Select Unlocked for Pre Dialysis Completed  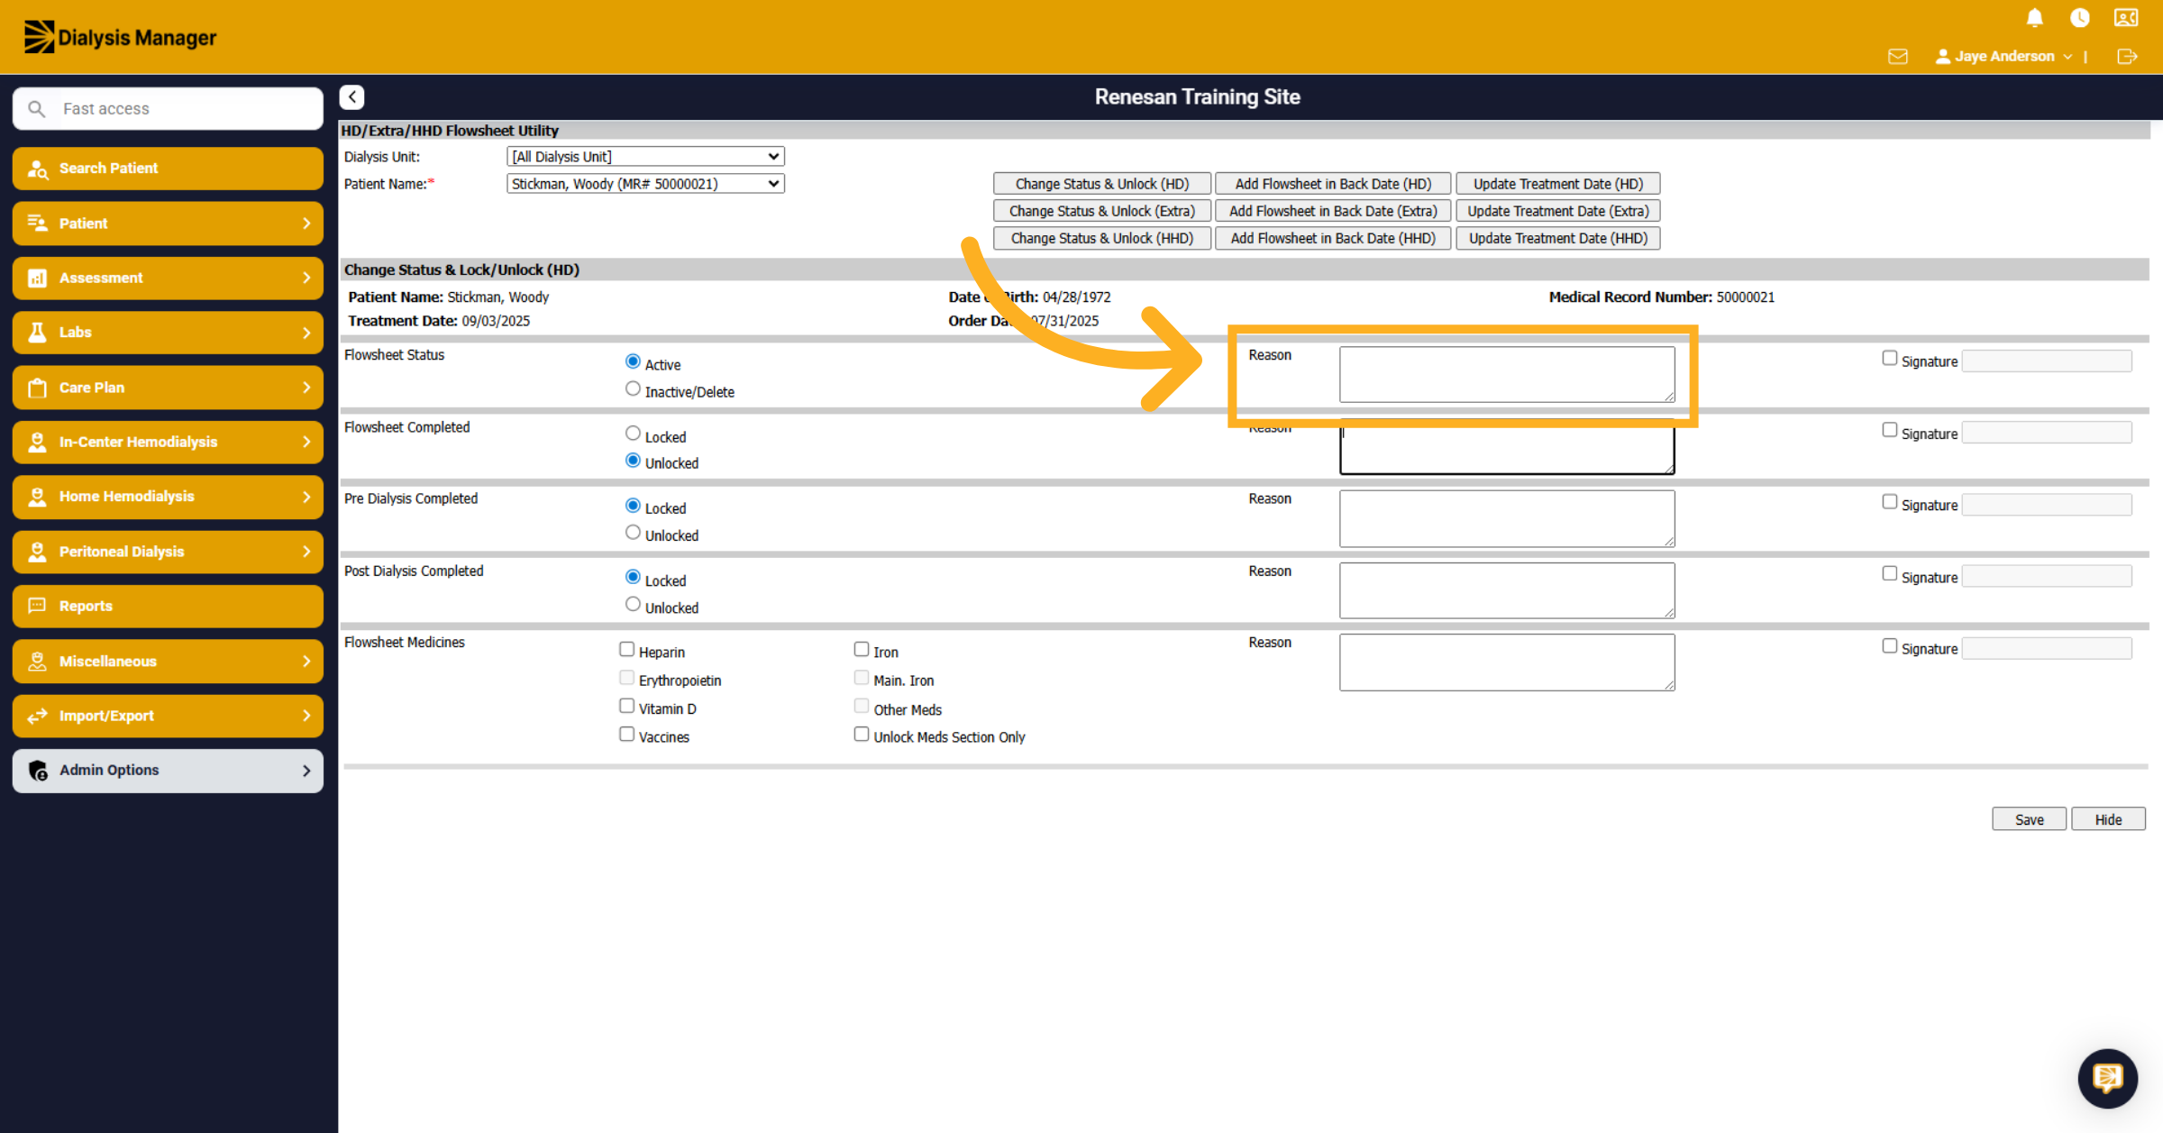633,533
